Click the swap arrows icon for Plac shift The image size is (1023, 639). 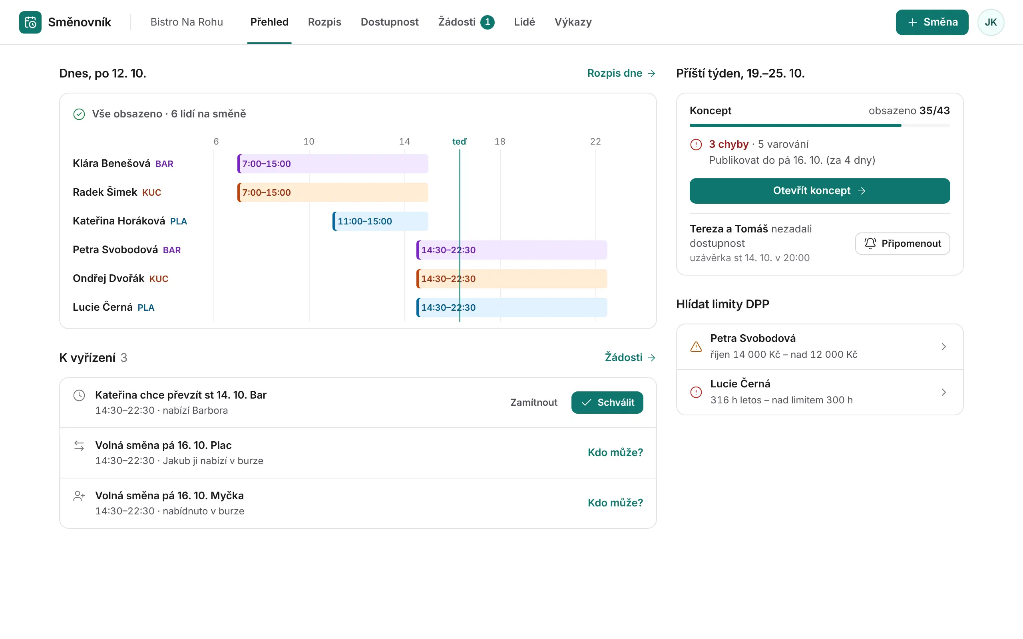pos(79,445)
